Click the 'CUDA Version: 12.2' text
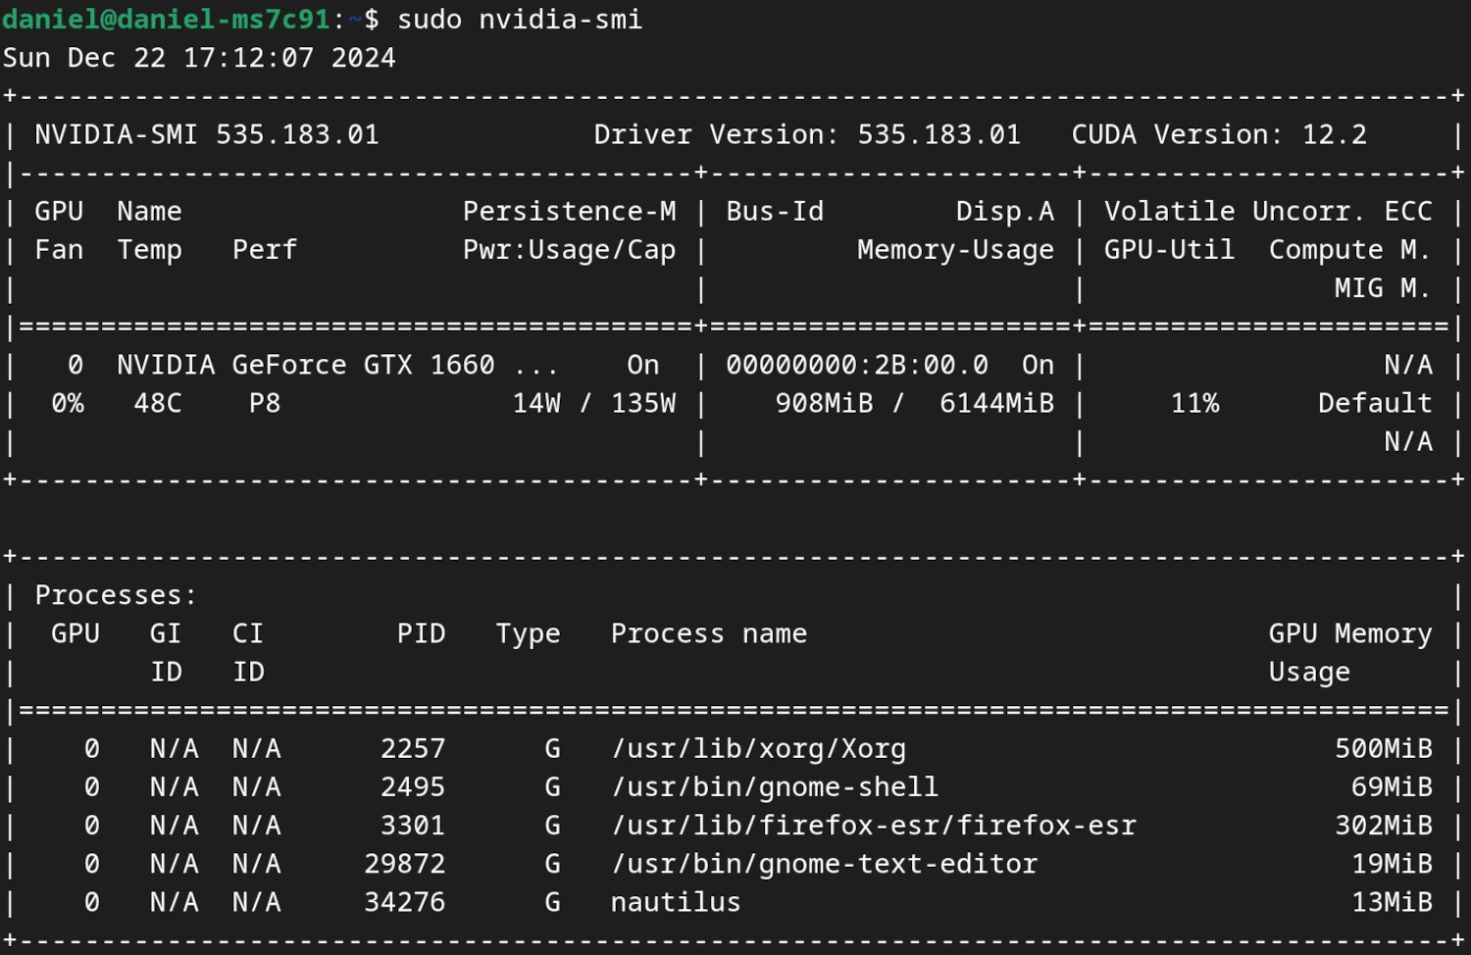Viewport: 1471px width, 955px height. (1219, 134)
